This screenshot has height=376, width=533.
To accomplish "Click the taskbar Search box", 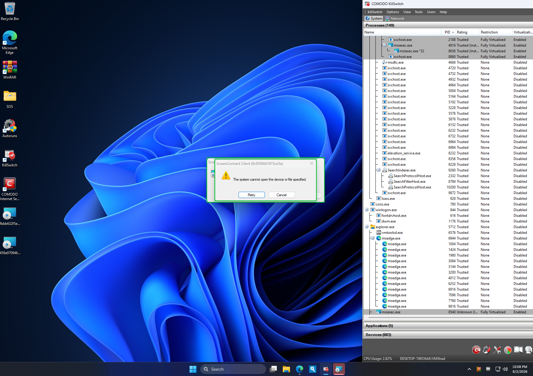I will tap(233, 369).
